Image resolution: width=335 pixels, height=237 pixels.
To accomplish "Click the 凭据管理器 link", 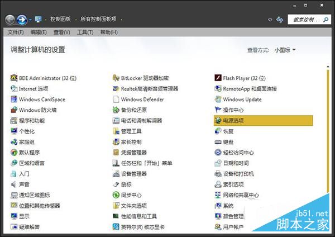I will (x=134, y=153).
